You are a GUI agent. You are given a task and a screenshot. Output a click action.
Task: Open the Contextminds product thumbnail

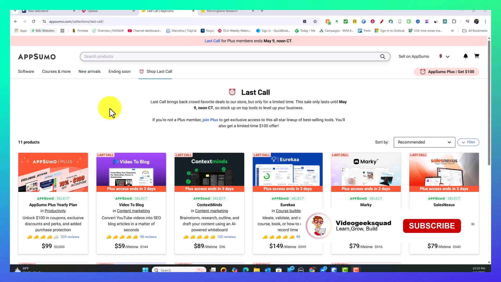coord(209,172)
